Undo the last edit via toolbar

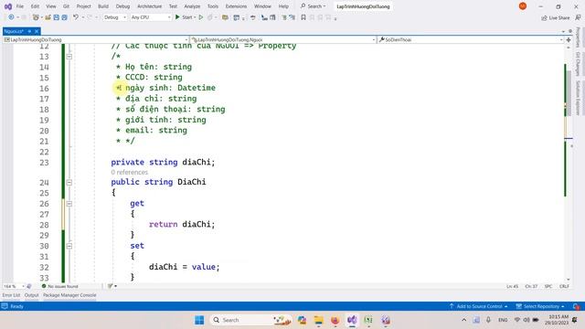[x=76, y=17]
